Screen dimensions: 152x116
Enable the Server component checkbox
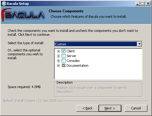tap(63, 56)
